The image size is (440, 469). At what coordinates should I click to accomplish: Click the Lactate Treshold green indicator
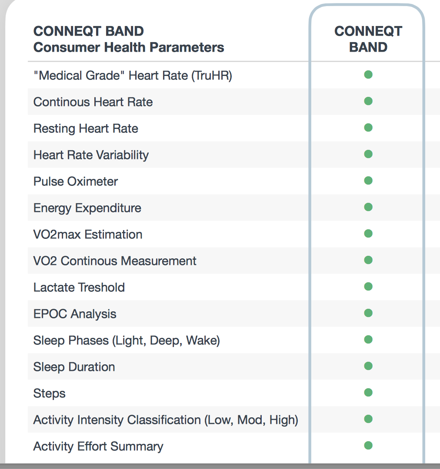pyautogui.click(x=368, y=287)
